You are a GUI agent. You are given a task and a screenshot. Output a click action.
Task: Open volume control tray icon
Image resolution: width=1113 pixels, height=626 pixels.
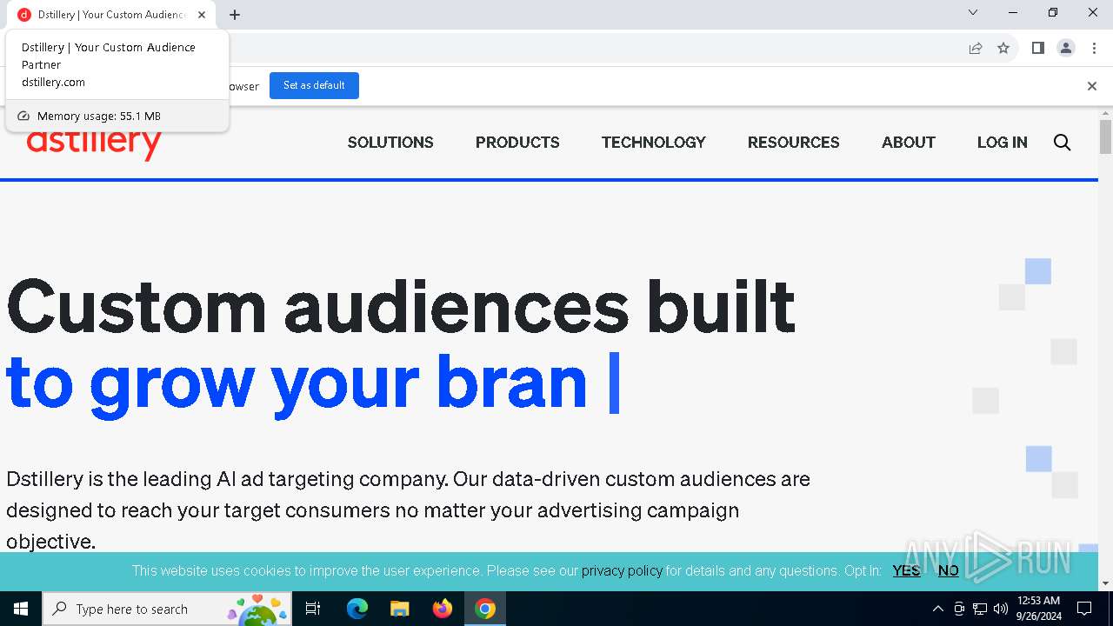pos(1001,609)
